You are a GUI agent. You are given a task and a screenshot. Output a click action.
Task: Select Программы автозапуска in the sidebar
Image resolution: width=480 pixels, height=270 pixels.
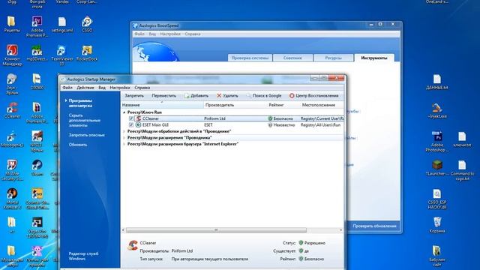(x=80, y=103)
